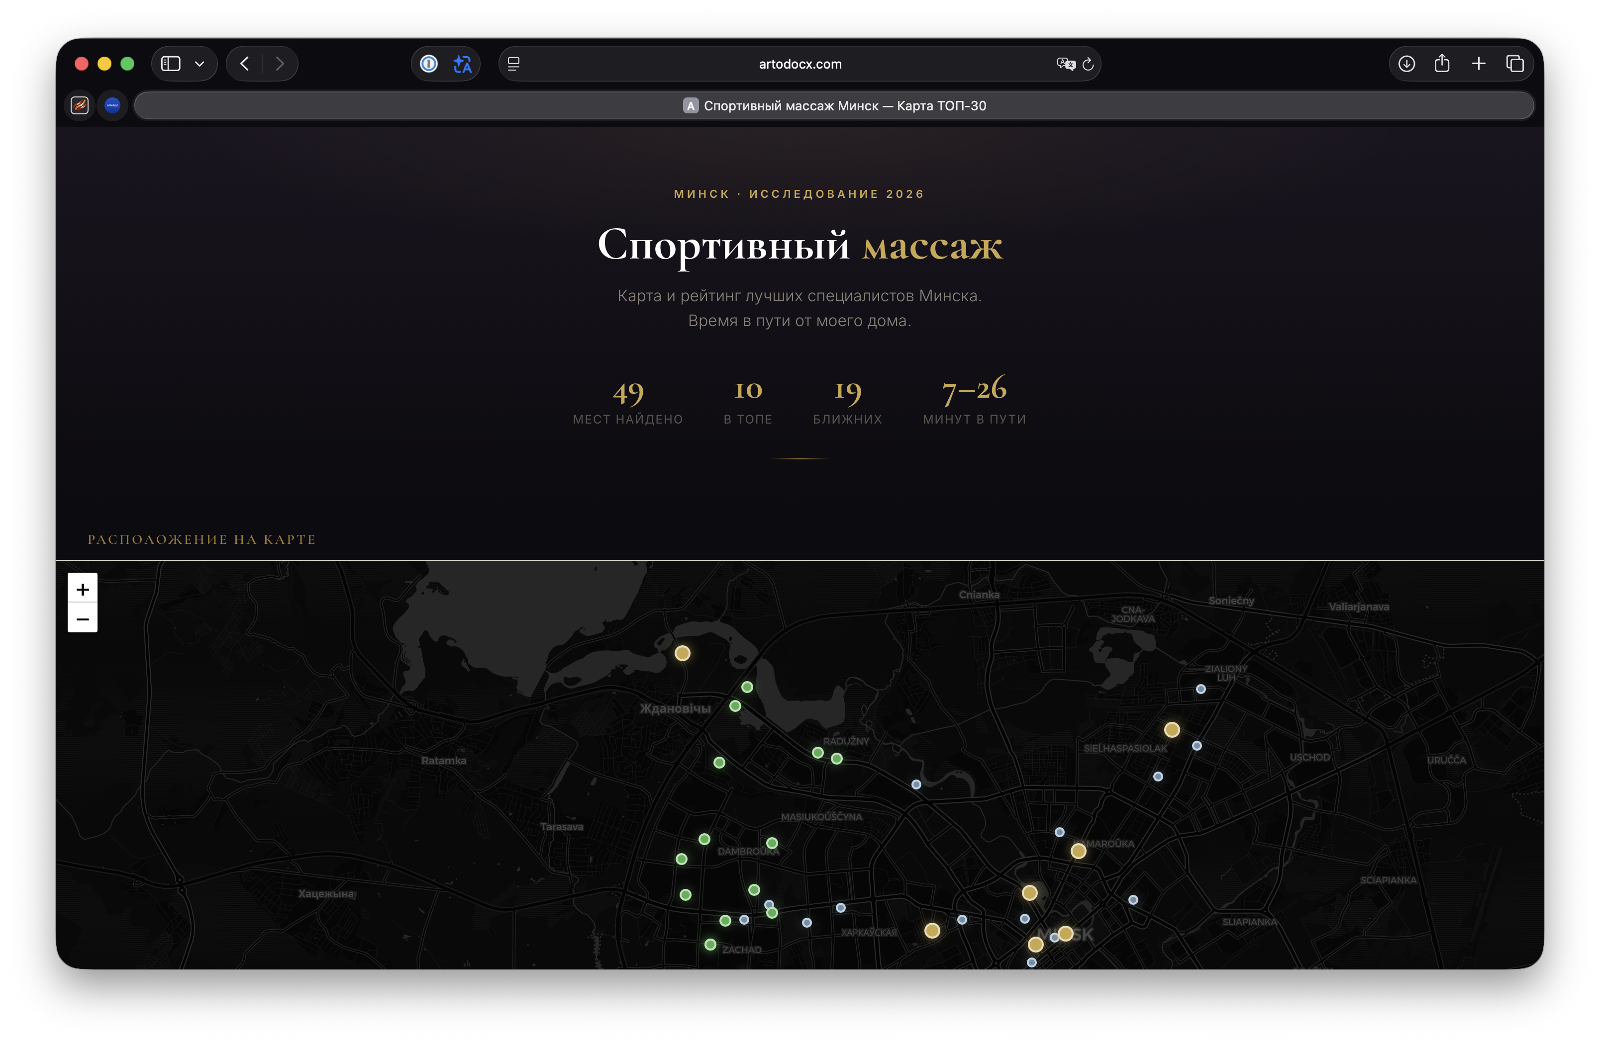This screenshot has height=1043, width=1600.
Task: Open the page reader menu icon
Action: click(513, 64)
